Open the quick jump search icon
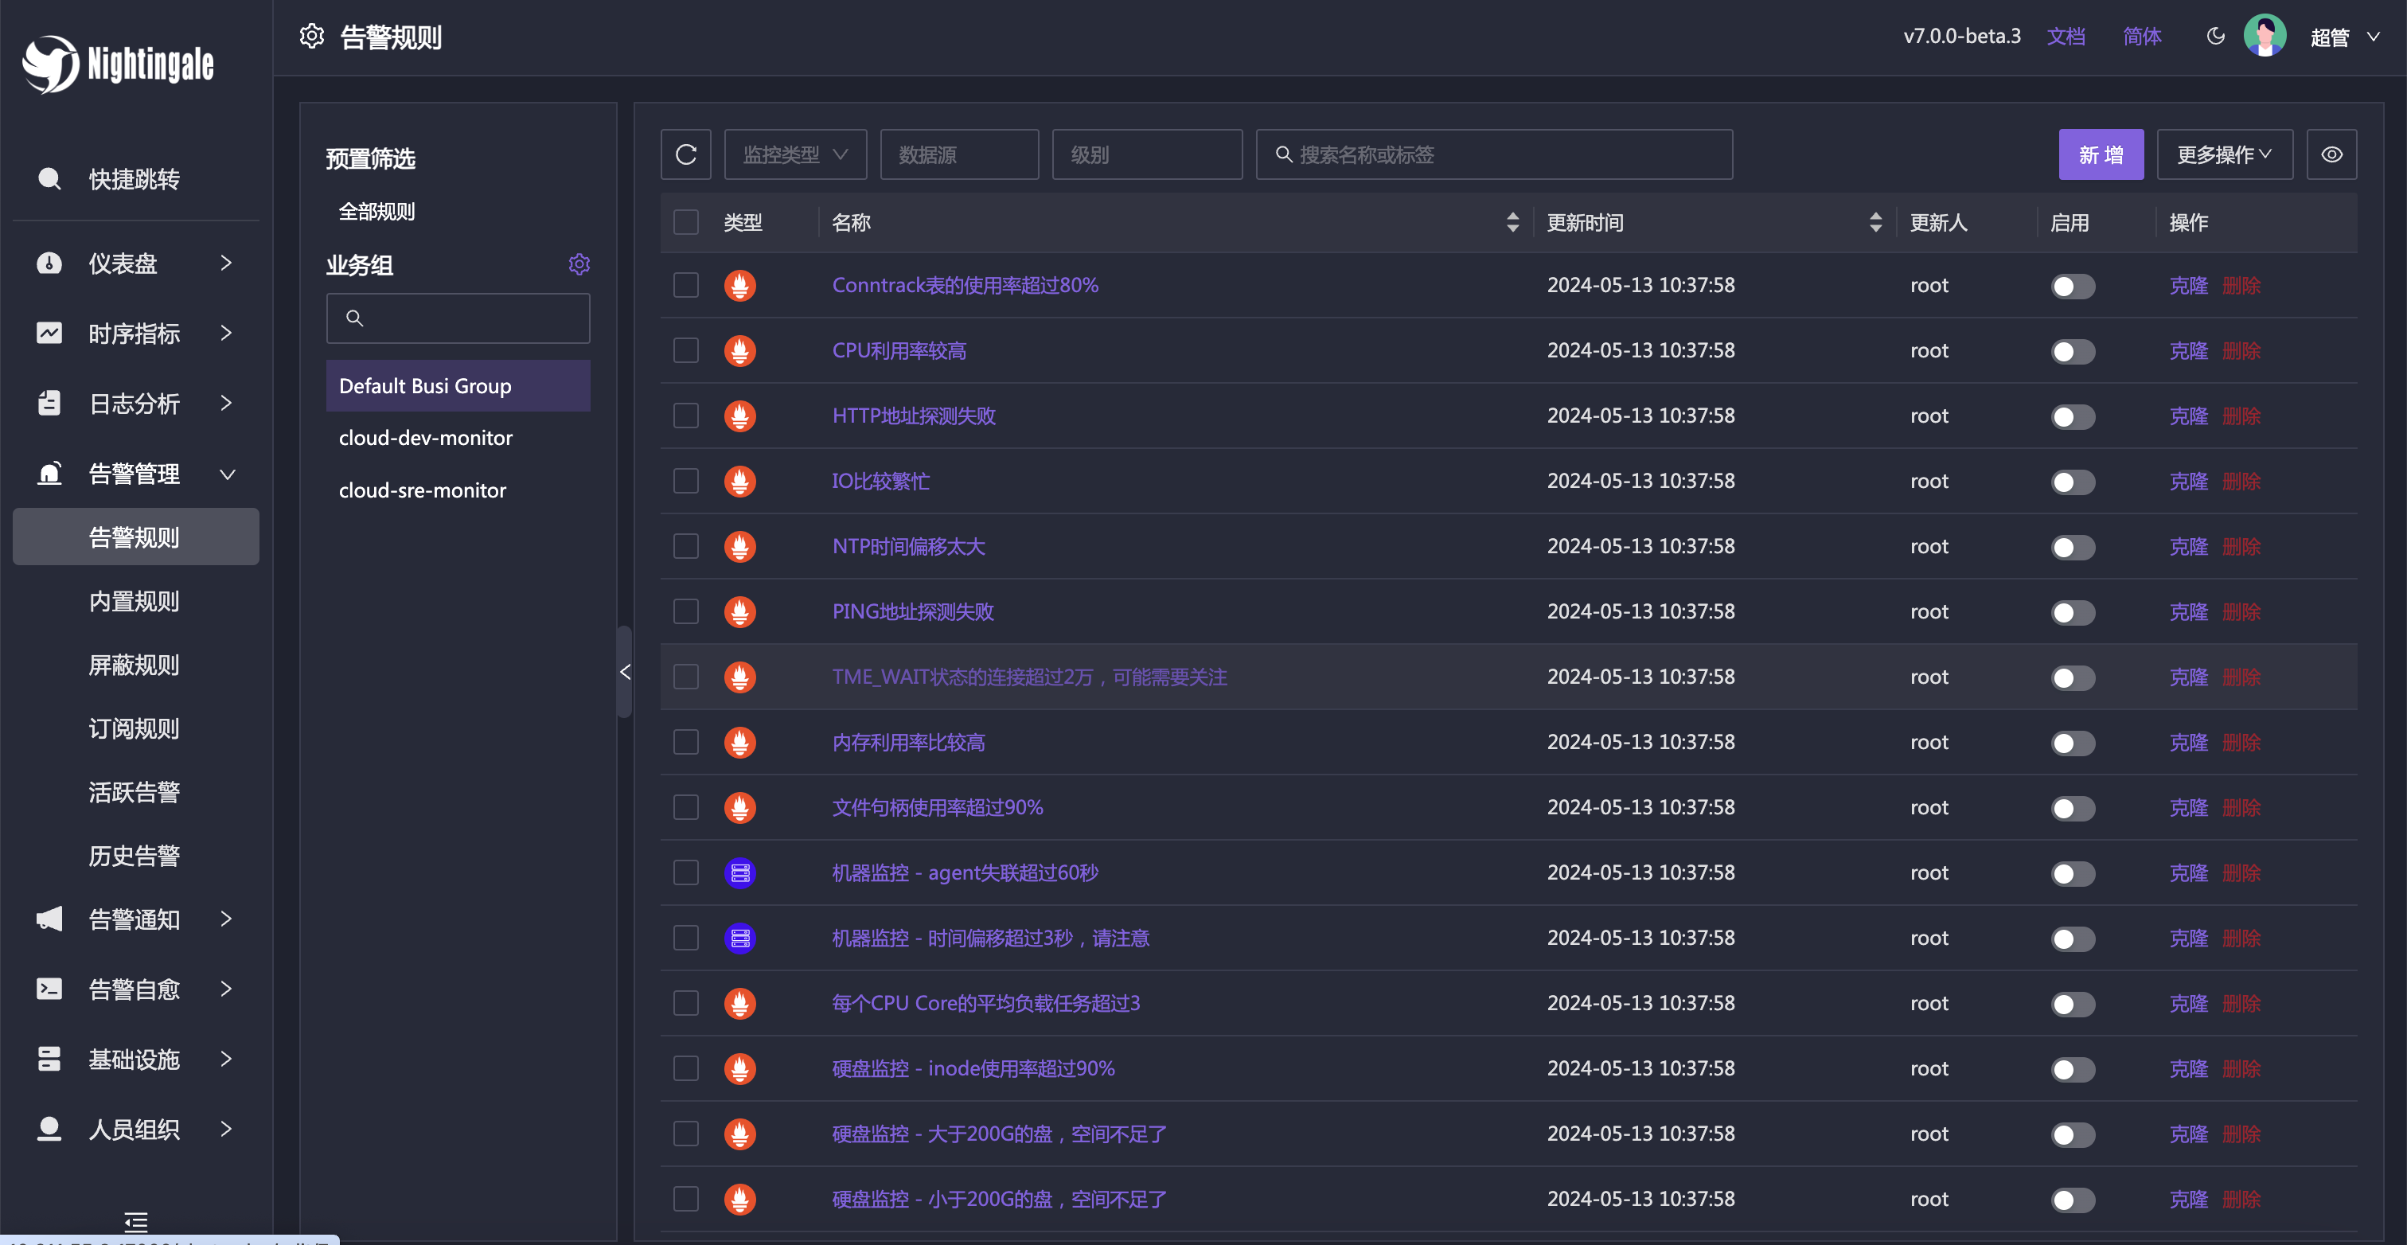The height and width of the screenshot is (1245, 2407). [49, 178]
